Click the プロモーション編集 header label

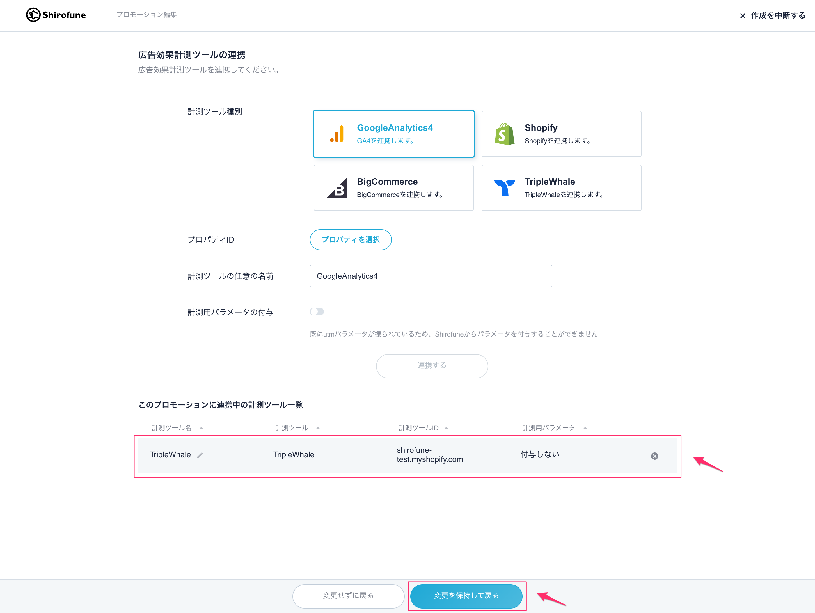click(x=147, y=15)
